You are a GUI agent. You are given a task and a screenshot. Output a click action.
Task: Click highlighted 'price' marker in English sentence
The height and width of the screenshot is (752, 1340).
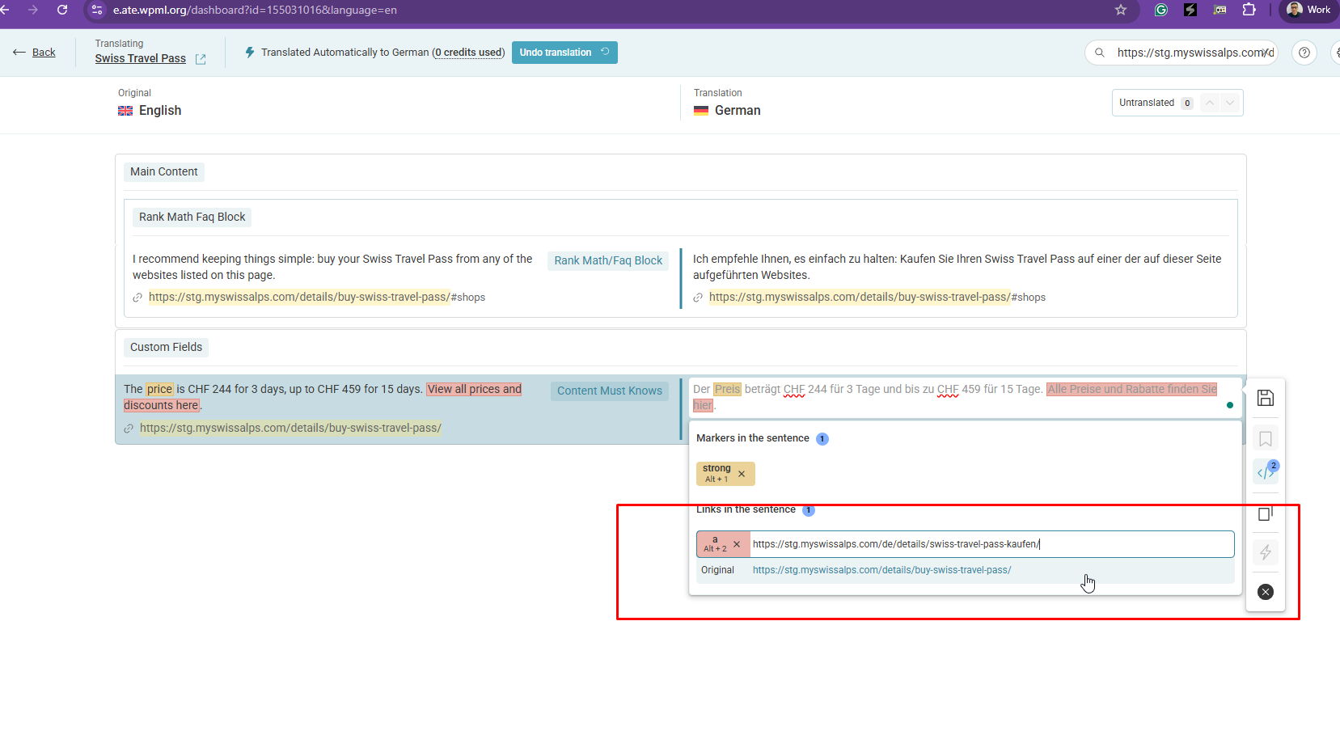[x=159, y=389]
